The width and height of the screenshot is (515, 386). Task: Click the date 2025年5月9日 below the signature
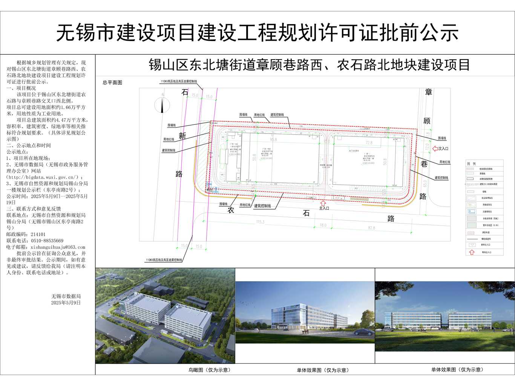[x=66, y=303]
